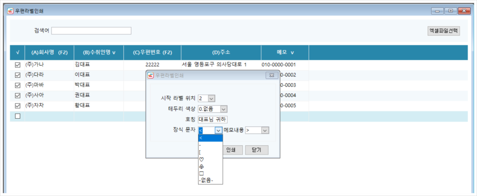The image size is (477, 196).
Task: Click the postal code 22222 cell
Action: 153,65
